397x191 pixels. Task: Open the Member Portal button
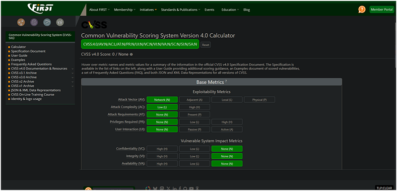pyautogui.click(x=382, y=9)
